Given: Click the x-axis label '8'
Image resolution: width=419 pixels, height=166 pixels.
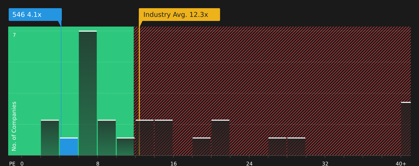Looking at the screenshot, I should coord(98,164).
